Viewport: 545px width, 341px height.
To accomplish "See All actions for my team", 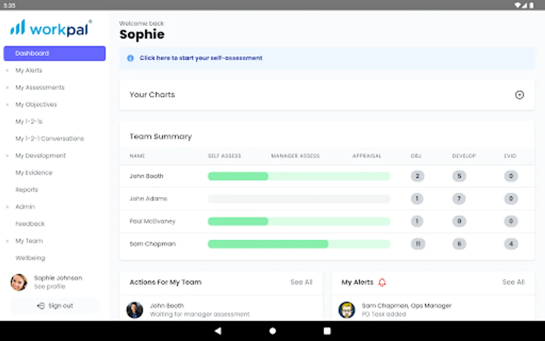I will 301,282.
